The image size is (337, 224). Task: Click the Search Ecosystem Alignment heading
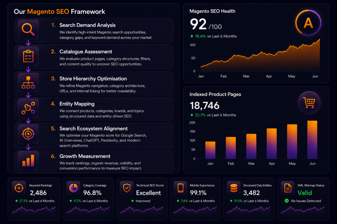pos(93,129)
